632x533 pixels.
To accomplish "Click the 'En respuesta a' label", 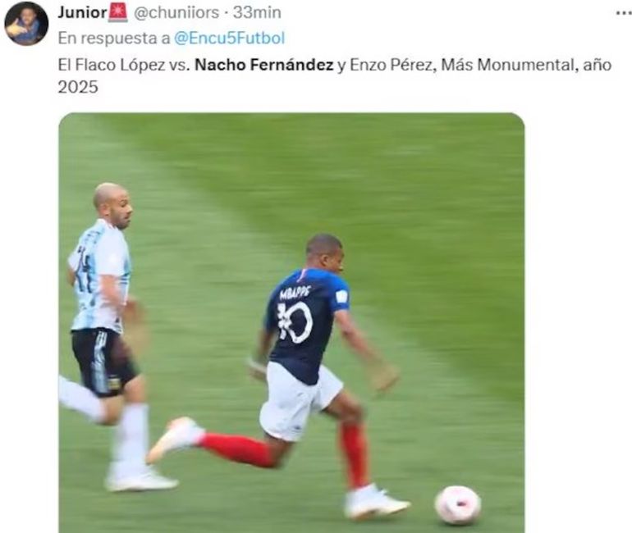I will (114, 39).
